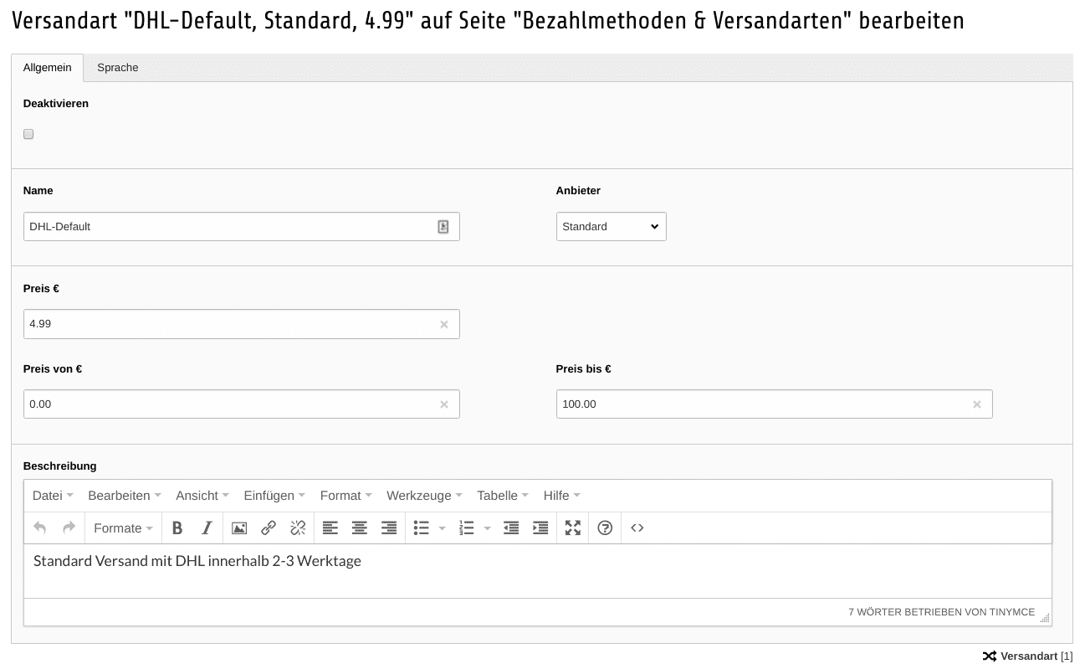The height and width of the screenshot is (669, 1085).
Task: Clear the Preis von € field value
Action: [x=444, y=404]
